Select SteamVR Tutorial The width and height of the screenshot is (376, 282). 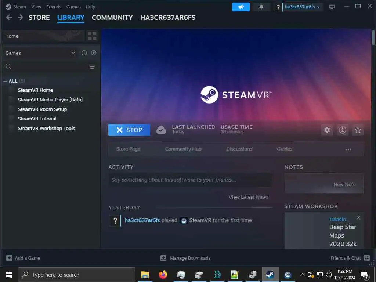pos(37,119)
